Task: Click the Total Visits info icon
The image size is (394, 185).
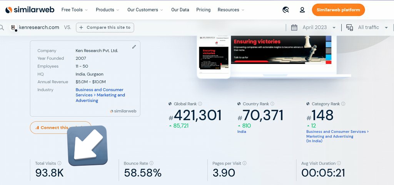Action: pos(59,163)
